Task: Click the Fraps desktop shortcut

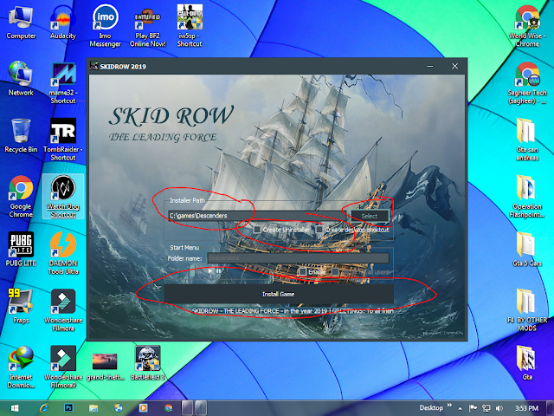Action: click(x=21, y=306)
